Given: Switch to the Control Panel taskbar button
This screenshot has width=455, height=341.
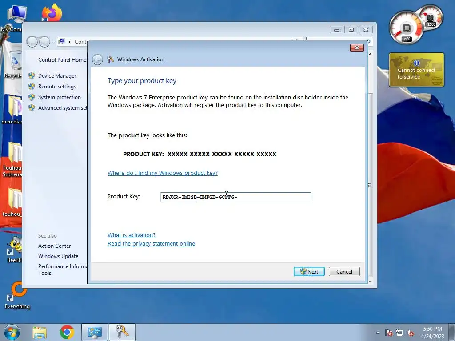Looking at the screenshot, I should (x=95, y=332).
